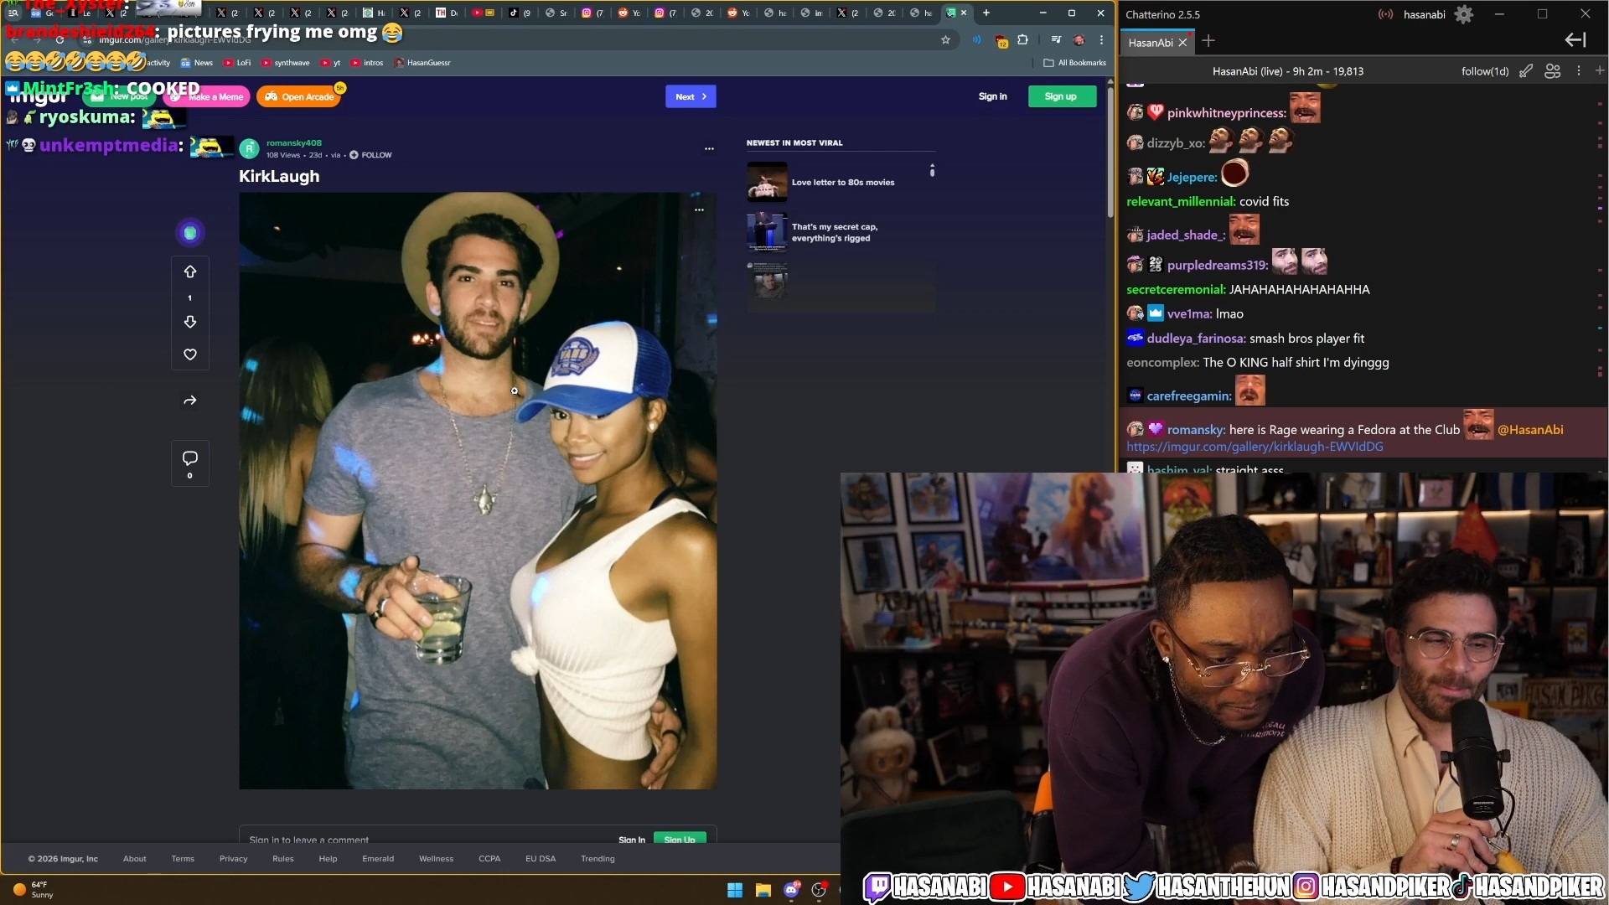Switch to HasanAbi chat tab
Image resolution: width=1609 pixels, height=905 pixels.
click(x=1150, y=43)
